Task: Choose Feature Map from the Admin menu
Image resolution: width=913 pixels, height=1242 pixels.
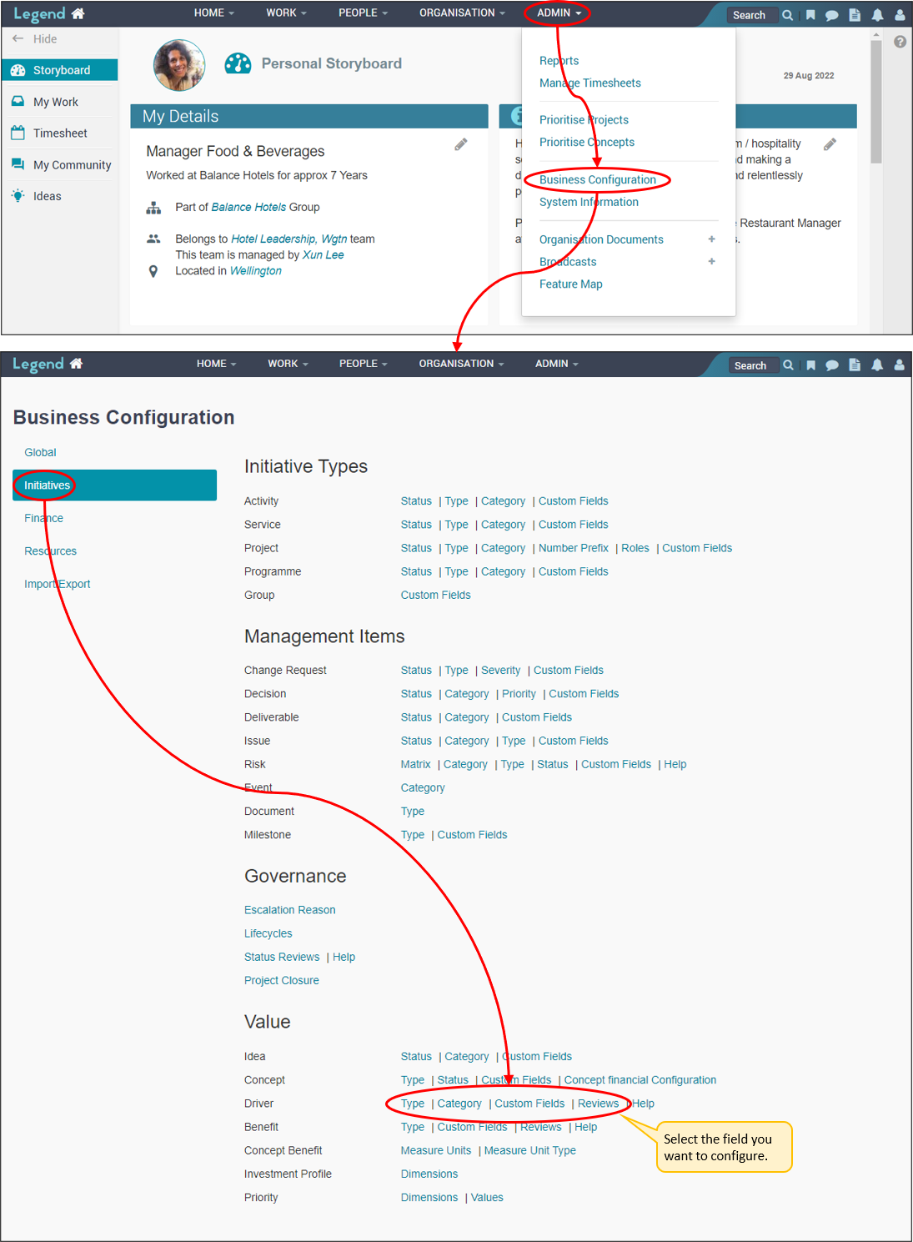Action: click(570, 284)
